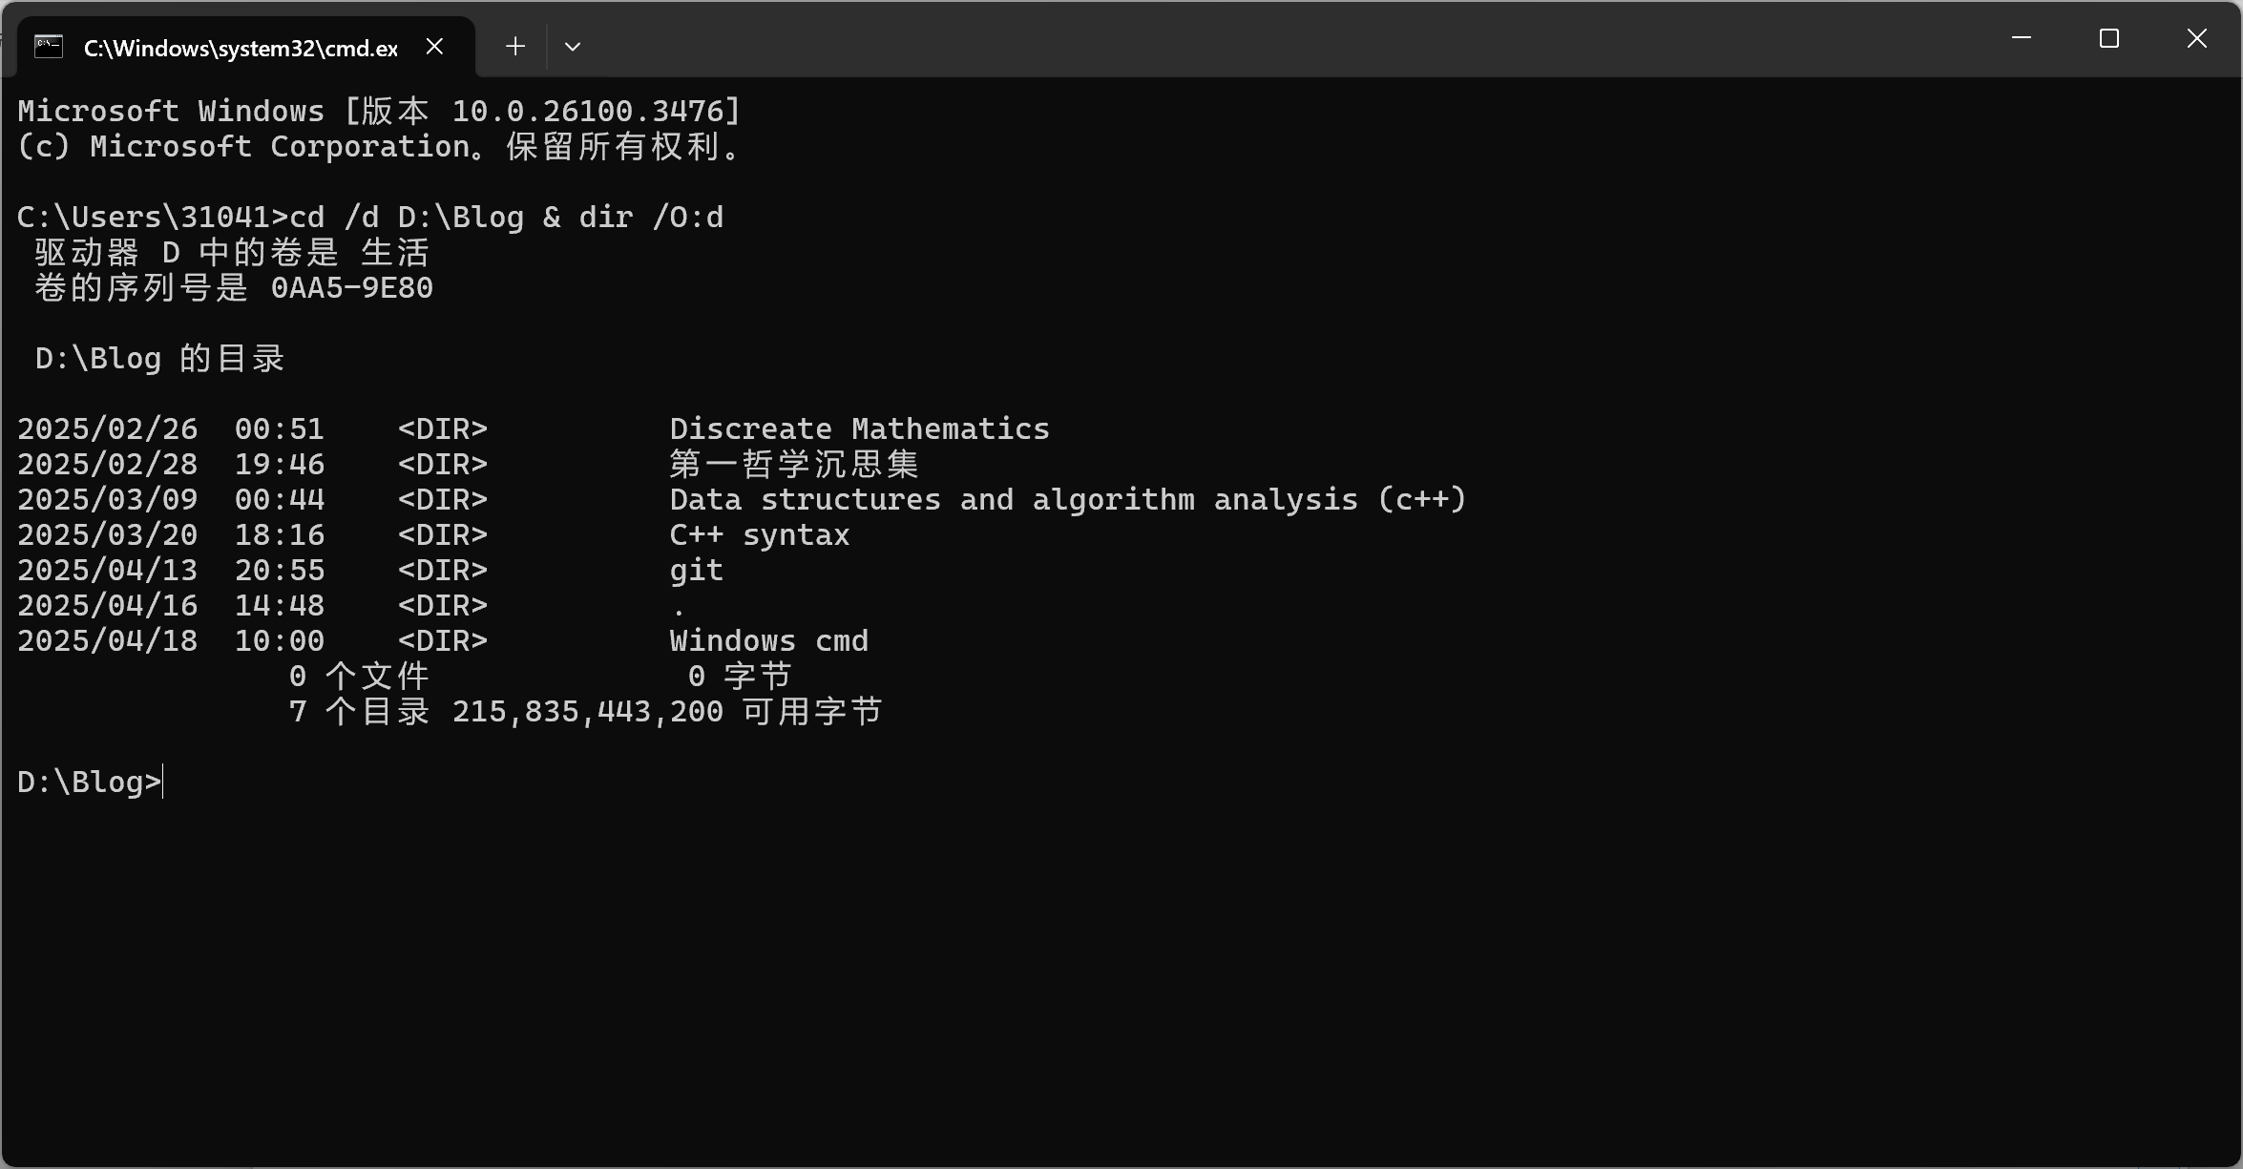Image resolution: width=2243 pixels, height=1169 pixels.
Task: Click the Discreate Mathematics directory name
Action: tap(859, 429)
